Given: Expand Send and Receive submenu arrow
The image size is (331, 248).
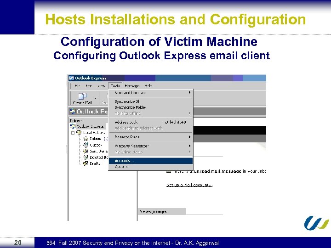Looking at the screenshot, I should click(189, 93).
